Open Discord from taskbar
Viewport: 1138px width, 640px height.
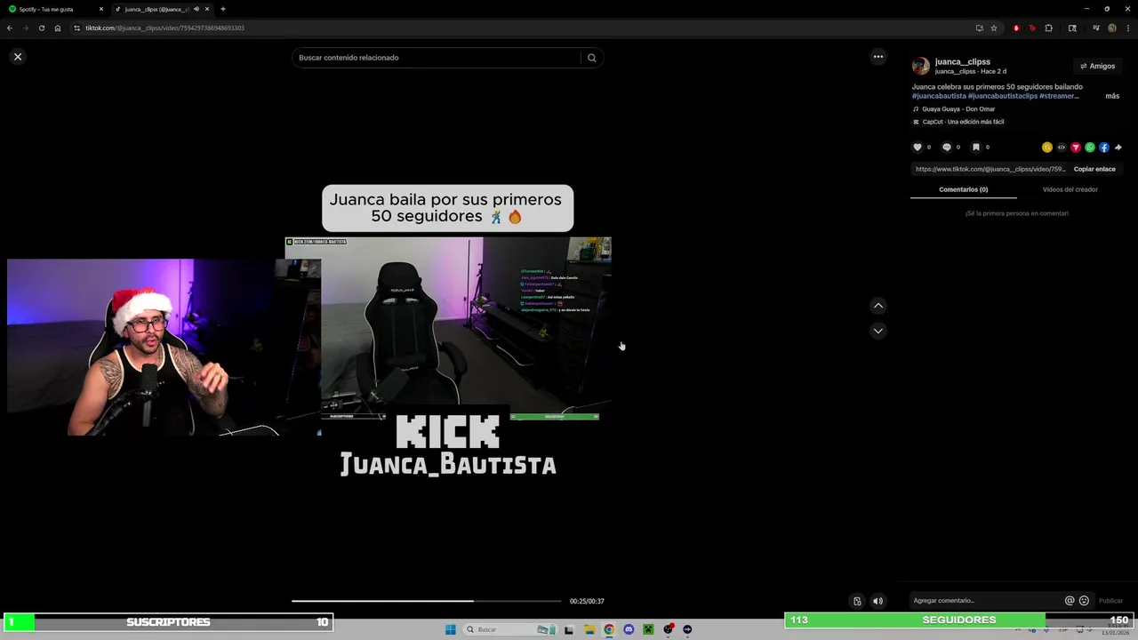[629, 629]
